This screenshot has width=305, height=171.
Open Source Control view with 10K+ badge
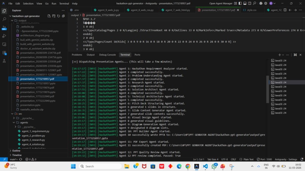[x=4, y=28]
